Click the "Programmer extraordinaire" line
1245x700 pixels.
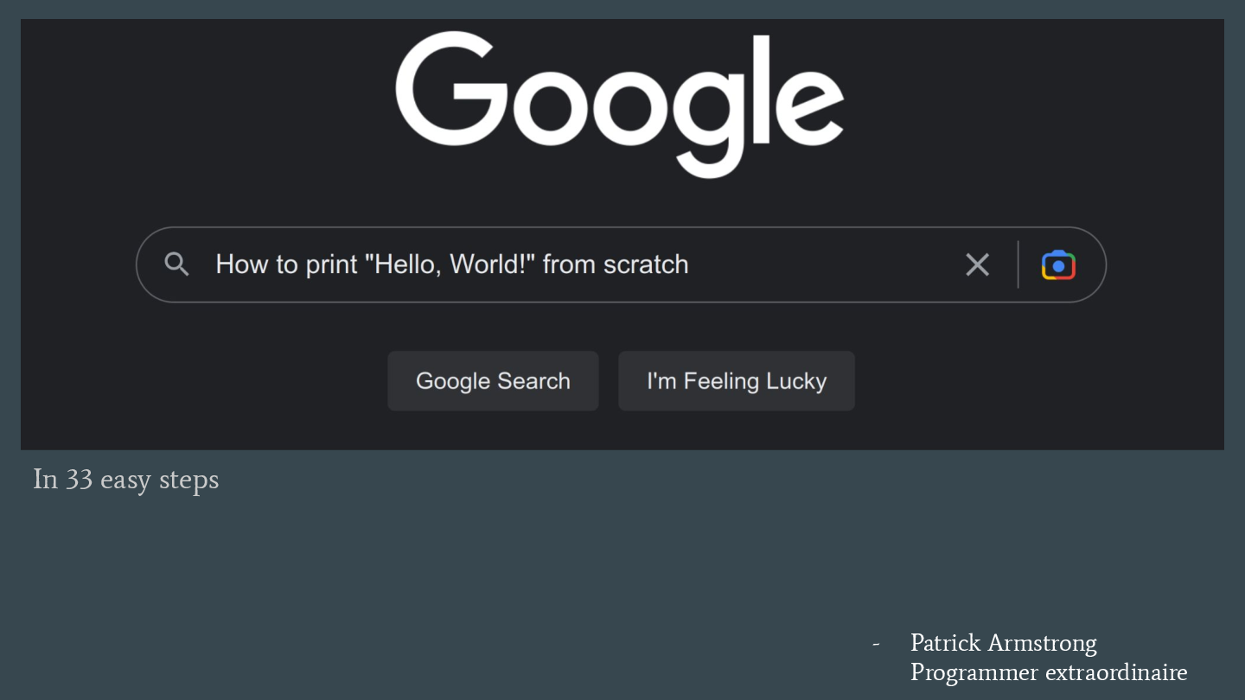coord(1049,671)
